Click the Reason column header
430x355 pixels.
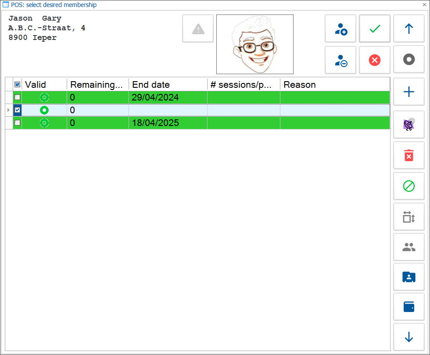click(334, 85)
